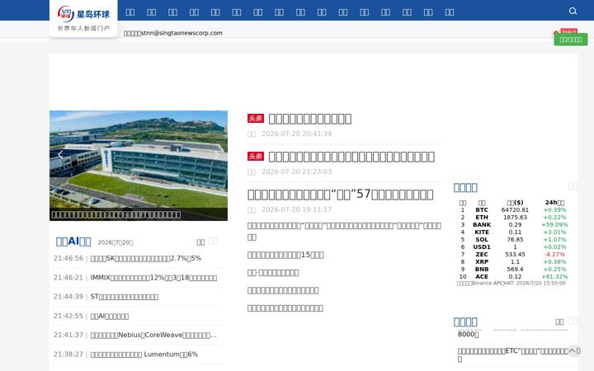This screenshot has width=594, height=371.
Task: Click the price ($) column header
Action: tap(515, 203)
